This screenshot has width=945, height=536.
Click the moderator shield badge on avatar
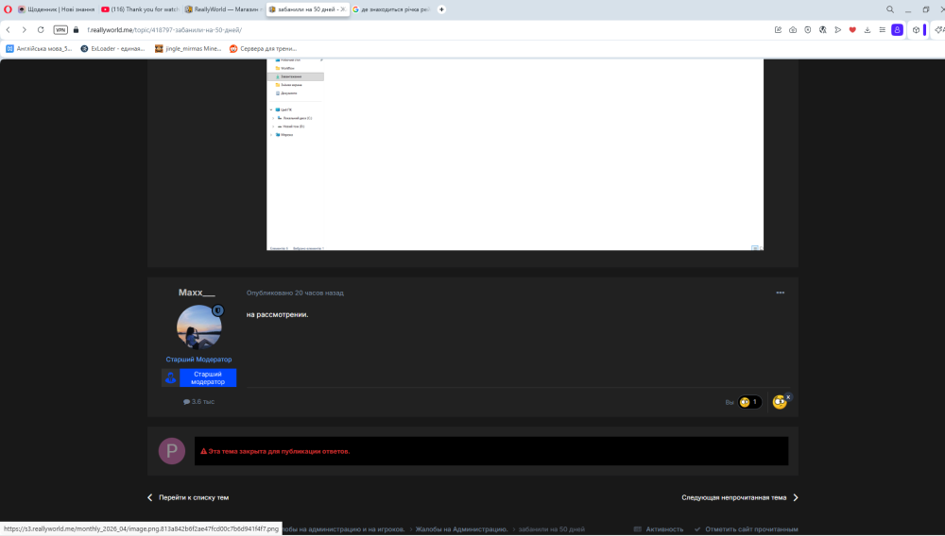coord(217,310)
